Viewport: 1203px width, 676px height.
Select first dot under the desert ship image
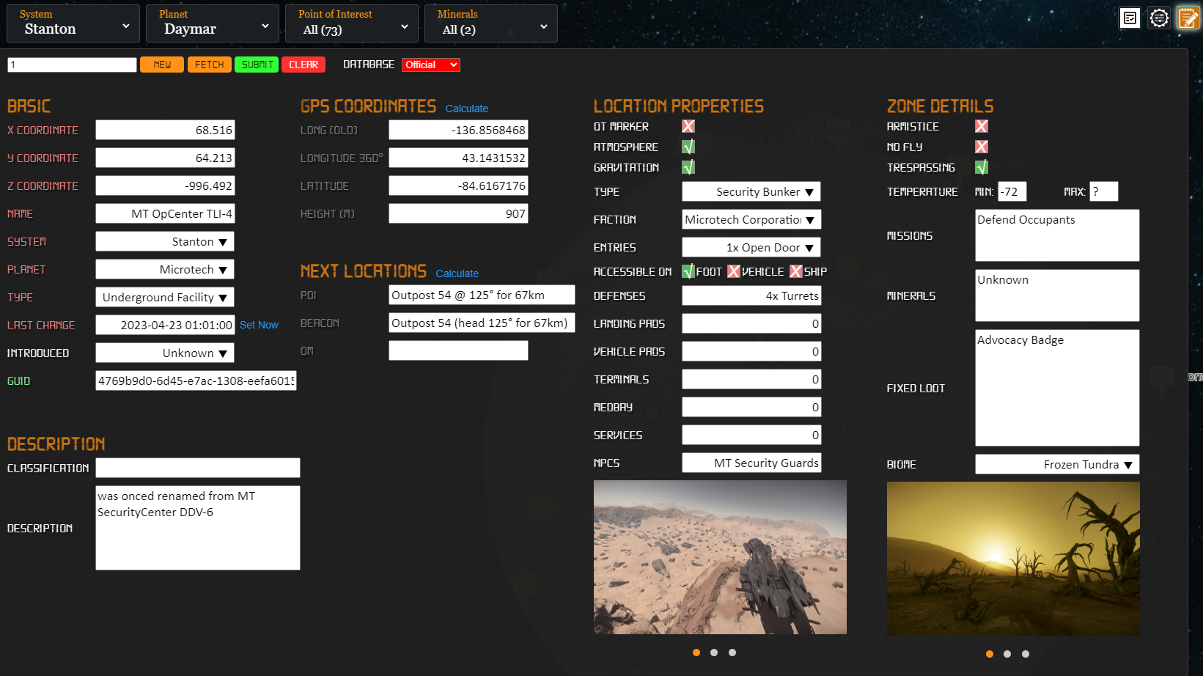(x=696, y=653)
